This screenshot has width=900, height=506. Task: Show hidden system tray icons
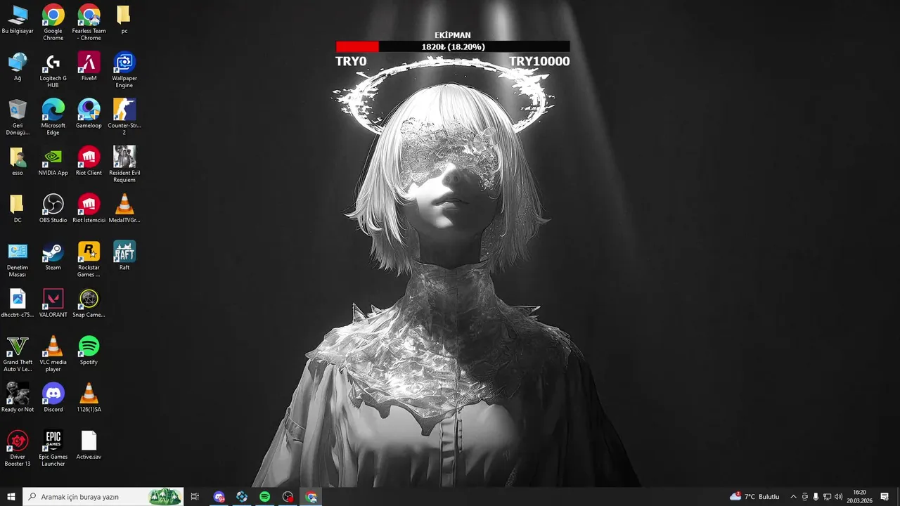tap(794, 497)
